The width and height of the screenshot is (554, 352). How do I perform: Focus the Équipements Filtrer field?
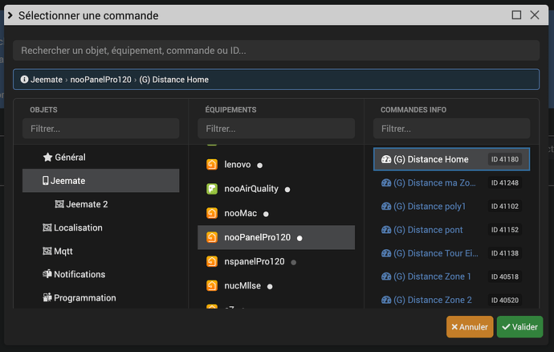point(276,129)
